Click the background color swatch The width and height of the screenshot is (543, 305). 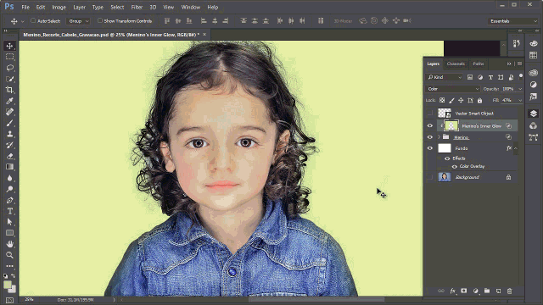[x=14, y=290]
